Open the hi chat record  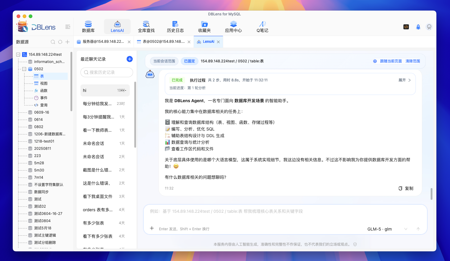pos(105,90)
